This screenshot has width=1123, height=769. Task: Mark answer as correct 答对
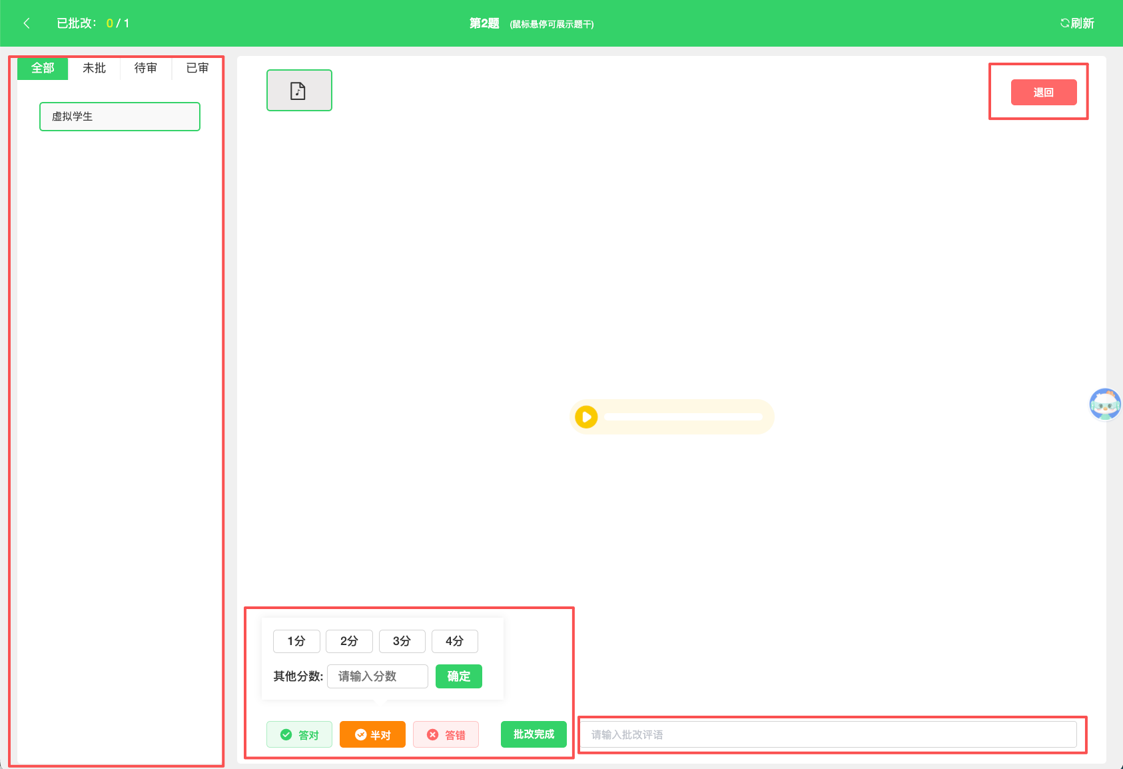pos(299,734)
